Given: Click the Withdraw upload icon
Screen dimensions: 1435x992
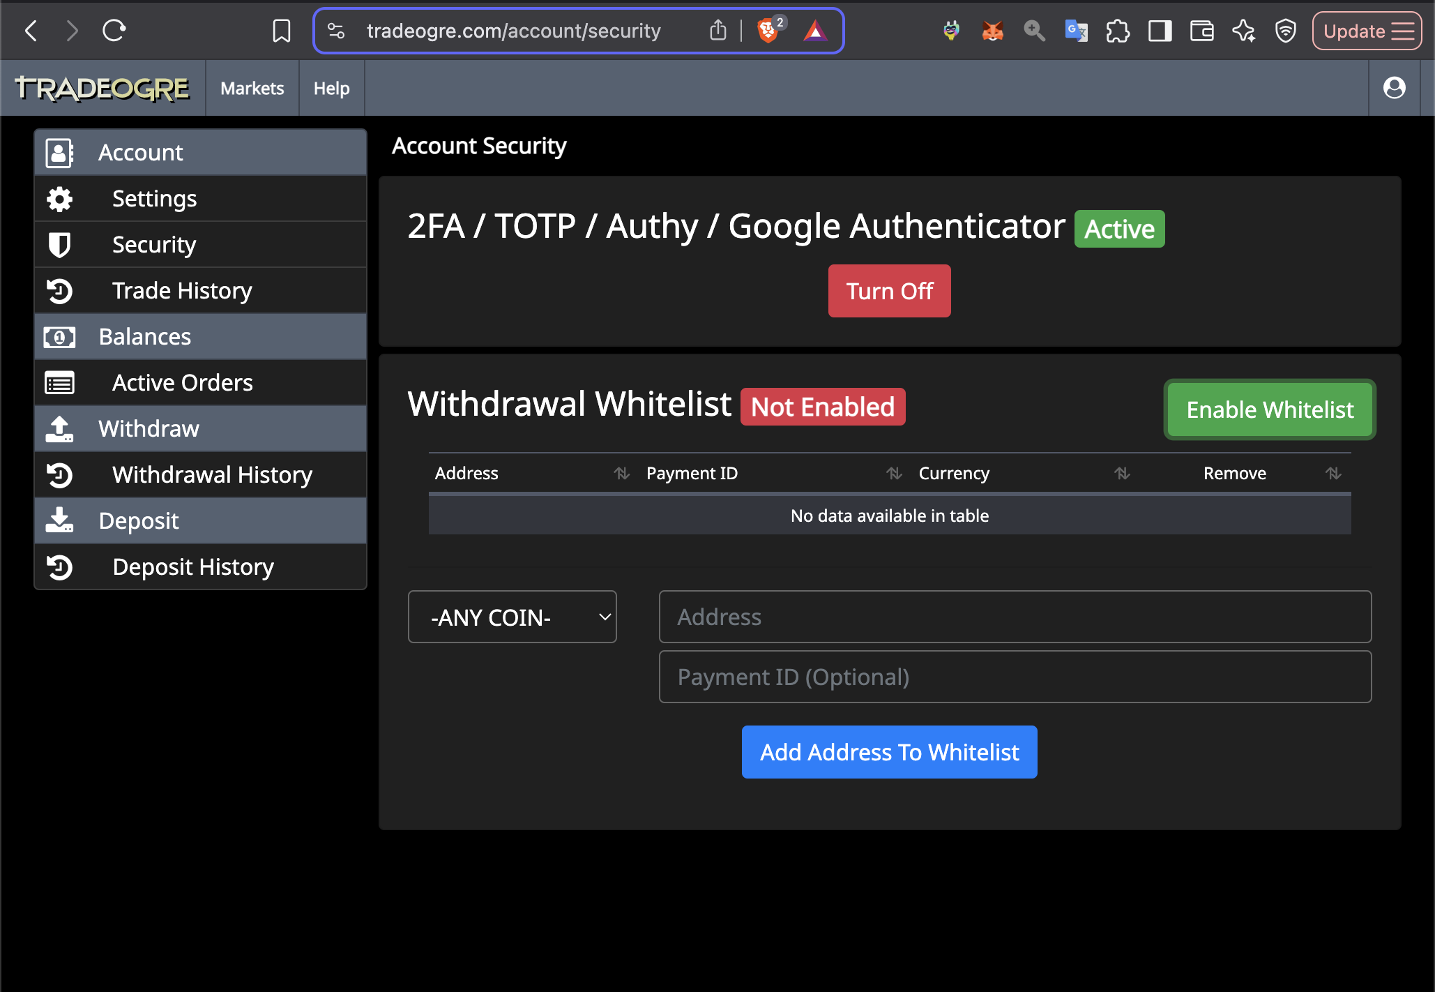Looking at the screenshot, I should click(59, 429).
